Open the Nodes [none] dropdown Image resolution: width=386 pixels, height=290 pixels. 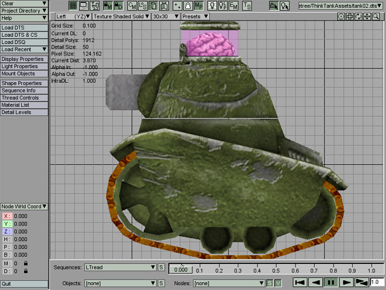click(x=229, y=283)
